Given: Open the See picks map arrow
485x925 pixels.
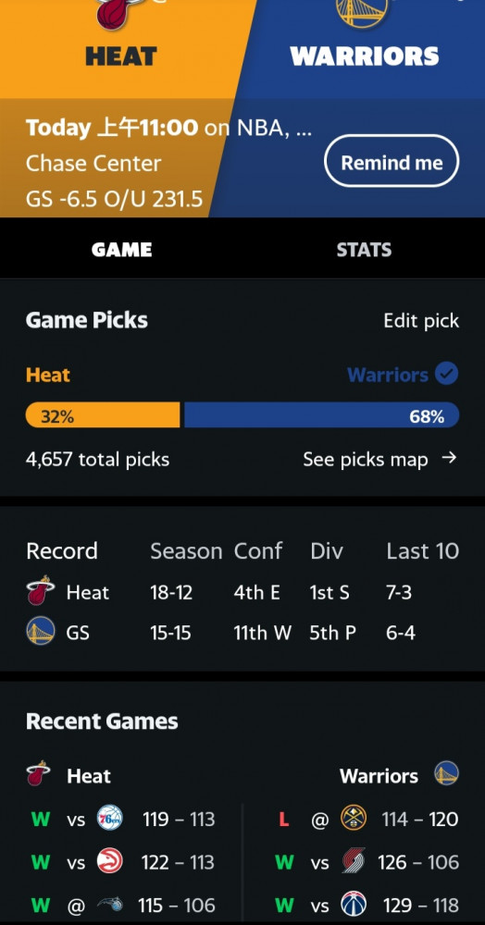Looking at the screenshot, I should [x=449, y=458].
